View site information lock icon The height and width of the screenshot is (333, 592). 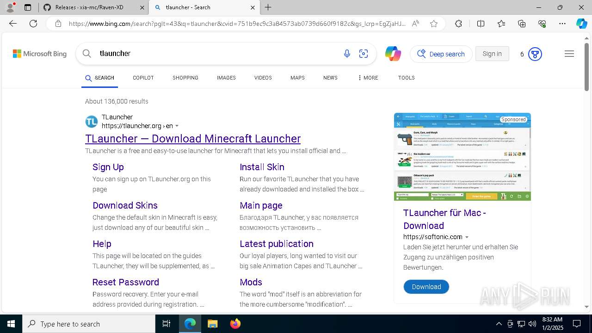[58, 24]
